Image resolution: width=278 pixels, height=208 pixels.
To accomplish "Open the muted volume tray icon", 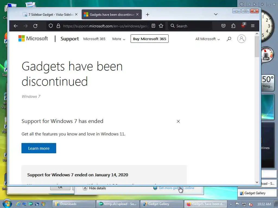I will (251, 204).
